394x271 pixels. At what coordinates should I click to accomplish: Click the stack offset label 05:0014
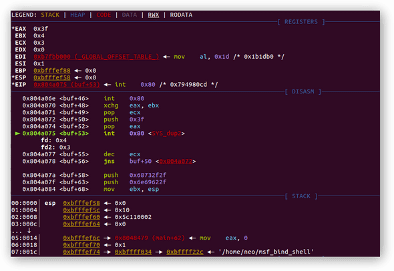point(24,238)
